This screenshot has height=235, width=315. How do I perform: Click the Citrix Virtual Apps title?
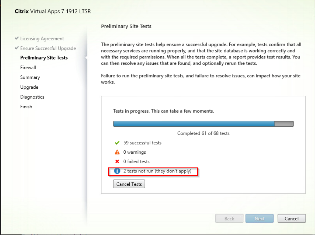point(52,11)
